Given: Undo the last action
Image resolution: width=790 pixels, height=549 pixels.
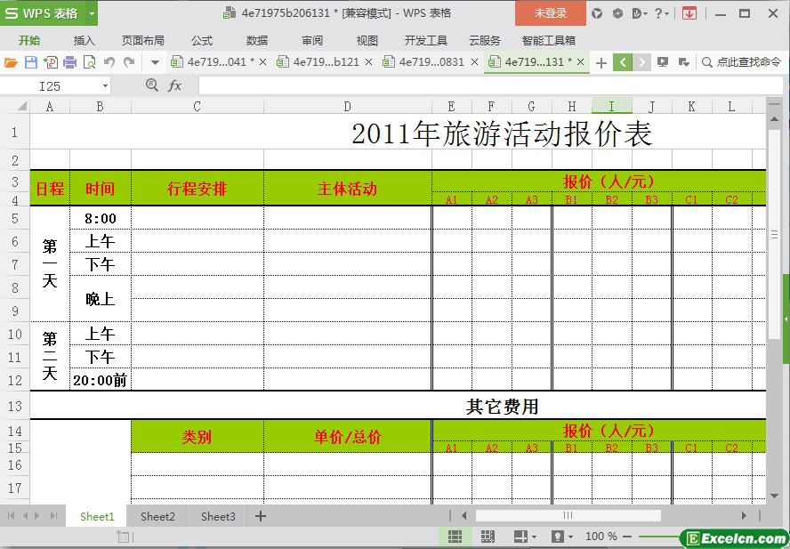Looking at the screenshot, I should tap(109, 62).
